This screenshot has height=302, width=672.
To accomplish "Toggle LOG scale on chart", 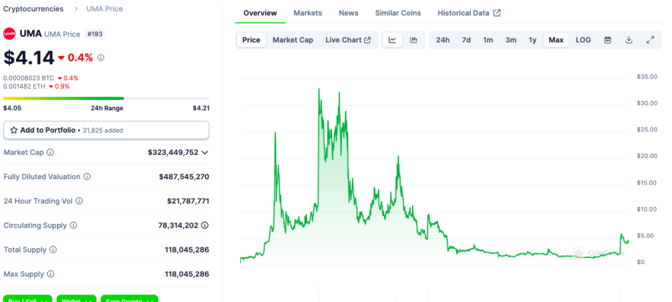I will point(583,40).
